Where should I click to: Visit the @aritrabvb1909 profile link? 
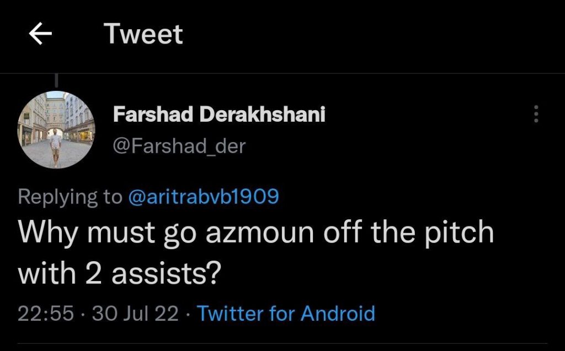coord(204,197)
